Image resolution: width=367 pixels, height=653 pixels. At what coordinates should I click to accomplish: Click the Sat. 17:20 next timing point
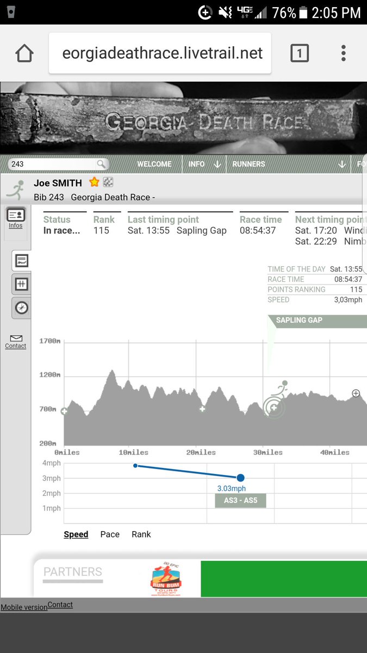click(x=331, y=231)
